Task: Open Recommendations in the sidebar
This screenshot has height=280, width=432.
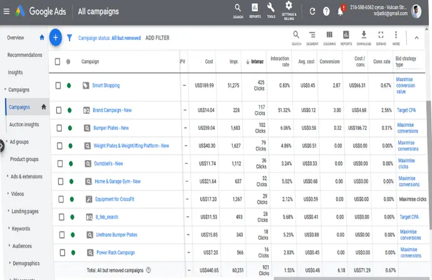Action: [25, 55]
